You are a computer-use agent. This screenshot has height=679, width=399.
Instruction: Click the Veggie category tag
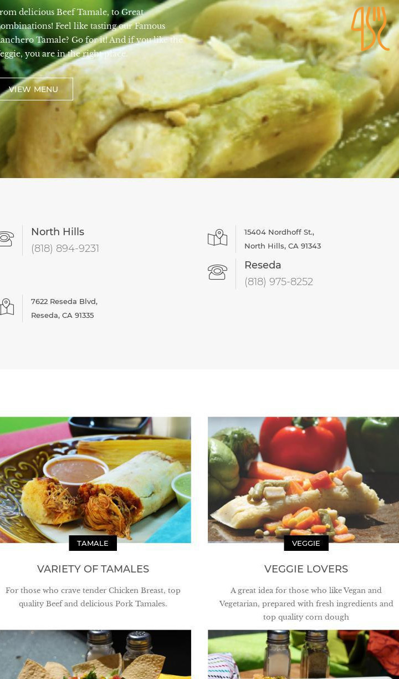(306, 543)
